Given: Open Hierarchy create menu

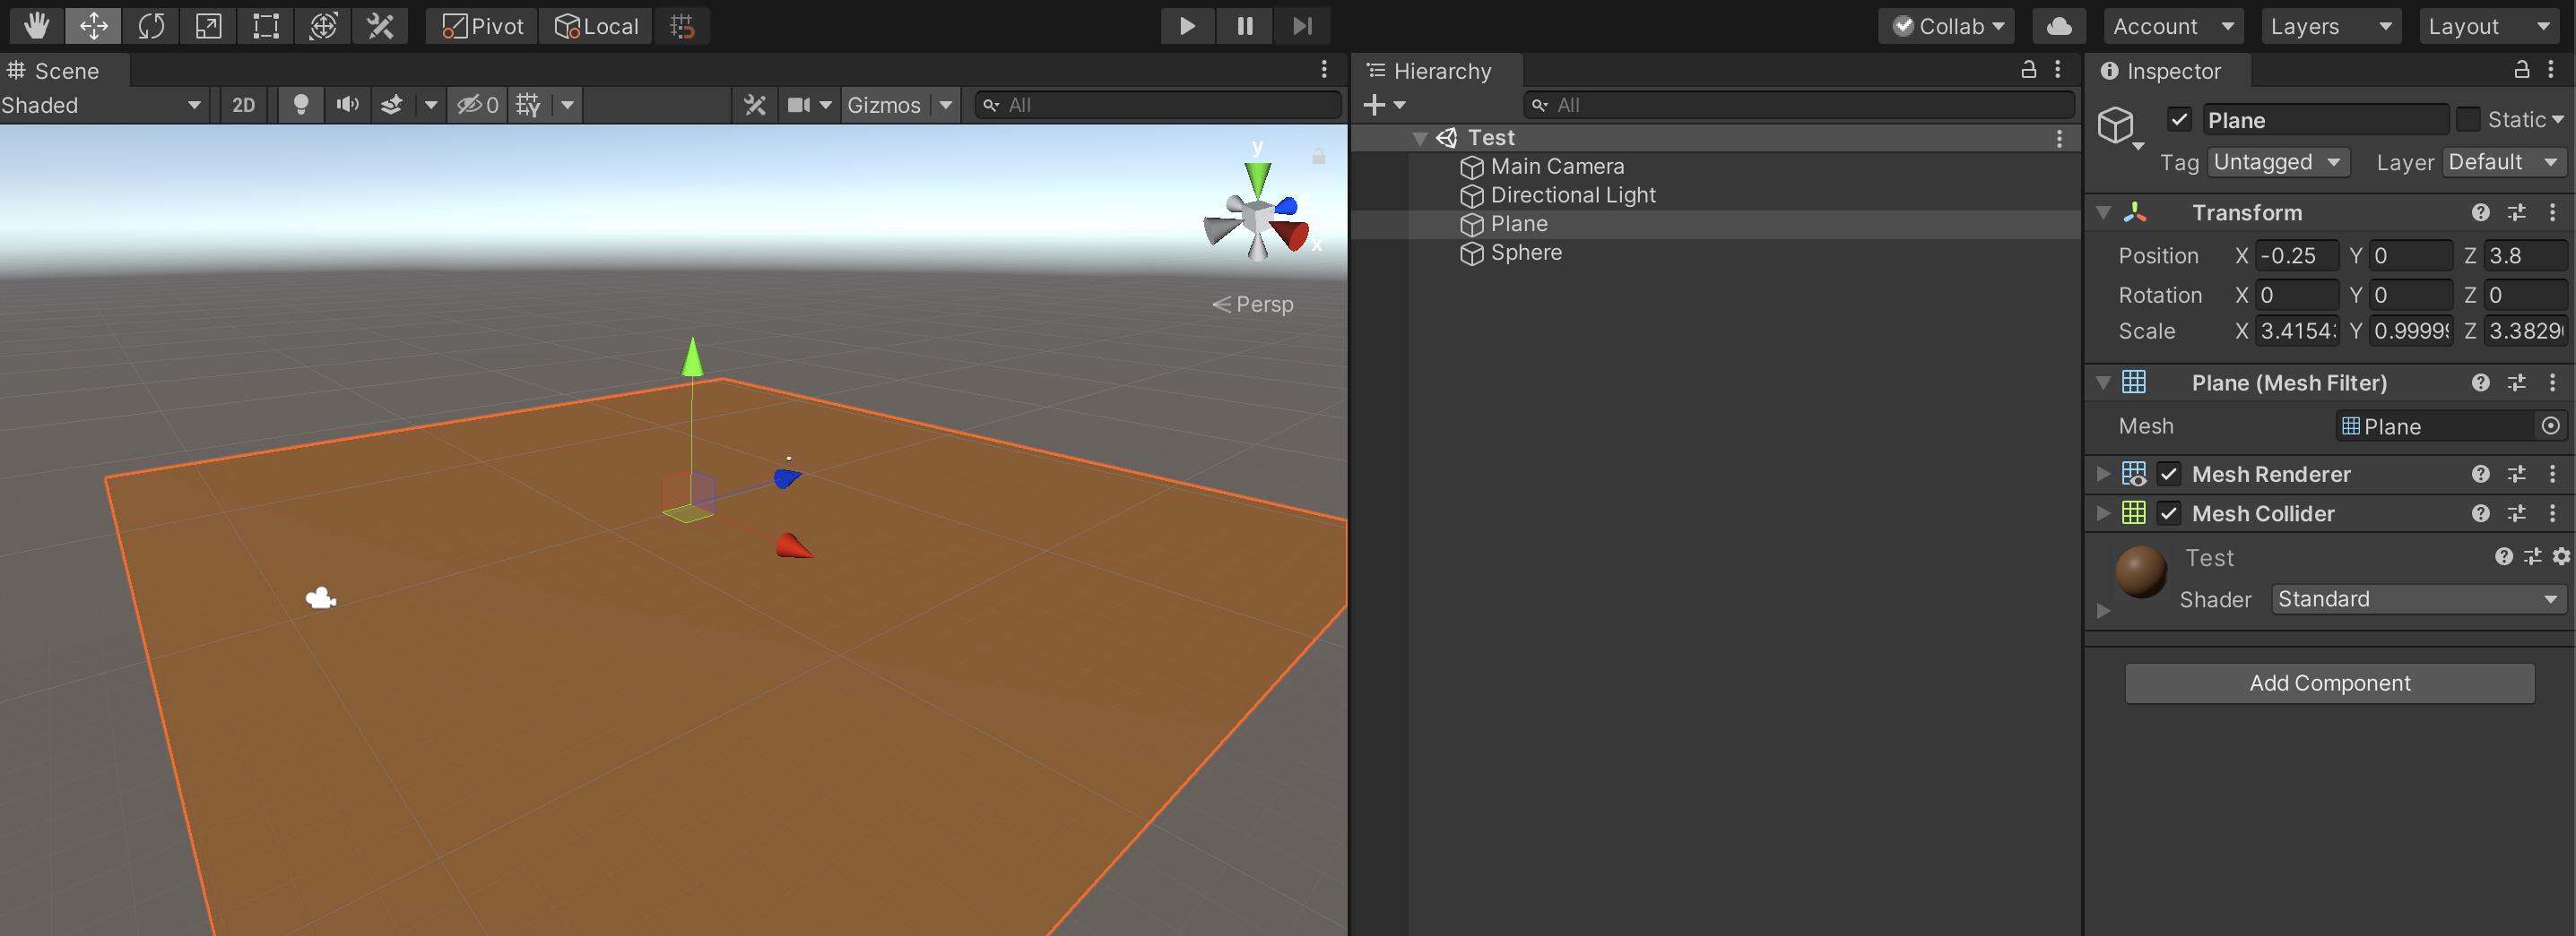Looking at the screenshot, I should 1385,105.
